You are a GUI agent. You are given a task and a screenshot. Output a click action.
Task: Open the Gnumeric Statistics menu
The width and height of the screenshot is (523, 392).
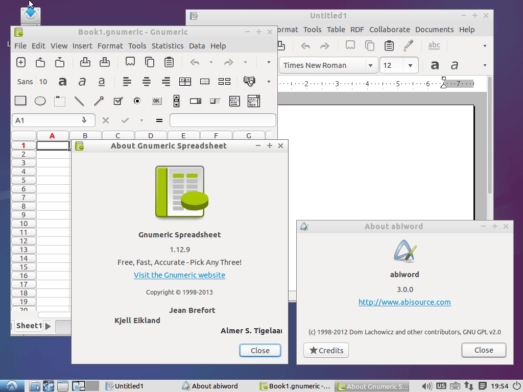168,46
